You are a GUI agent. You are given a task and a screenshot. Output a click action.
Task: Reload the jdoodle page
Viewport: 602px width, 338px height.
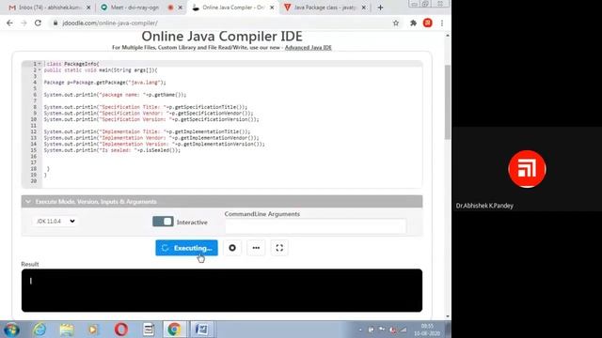pos(38,23)
